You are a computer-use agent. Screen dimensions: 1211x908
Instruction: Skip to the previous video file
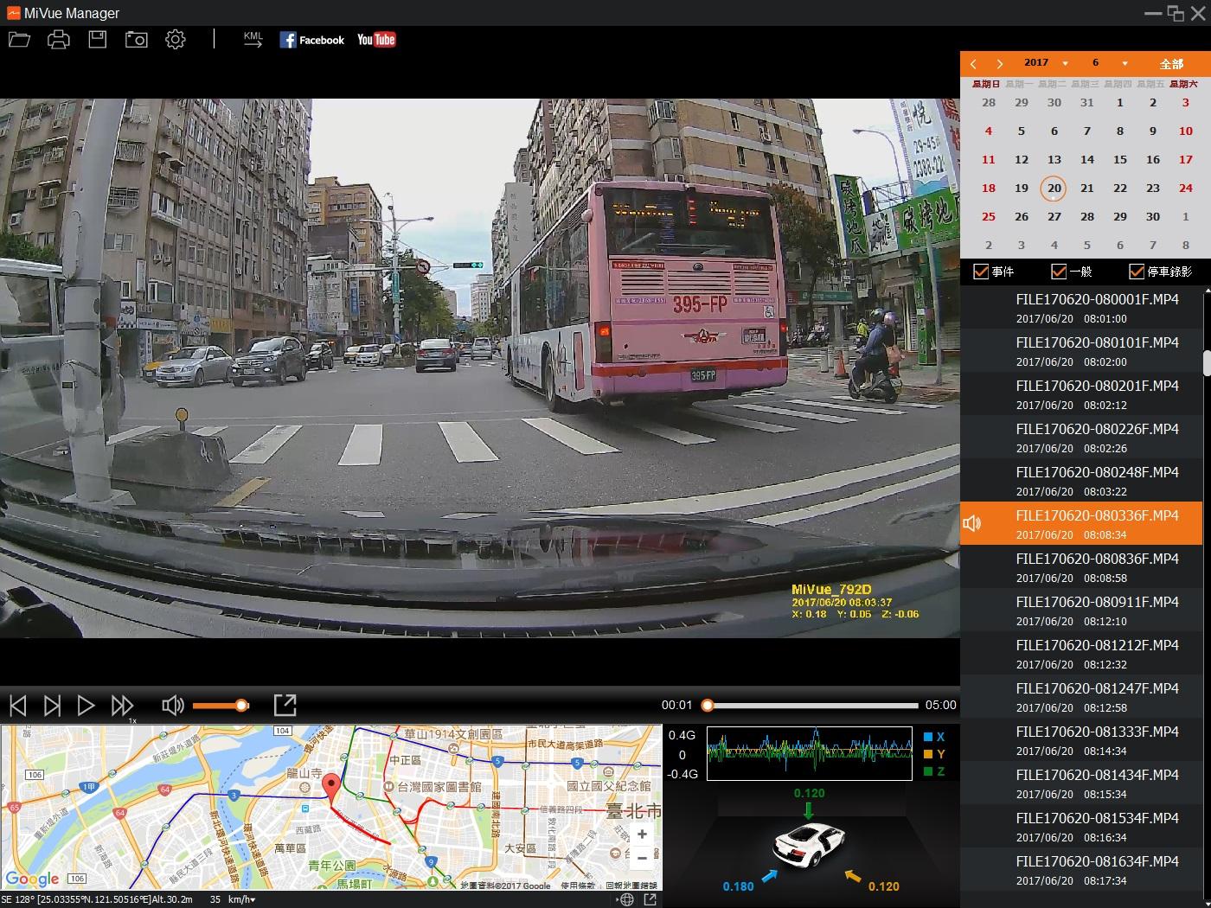[18, 706]
